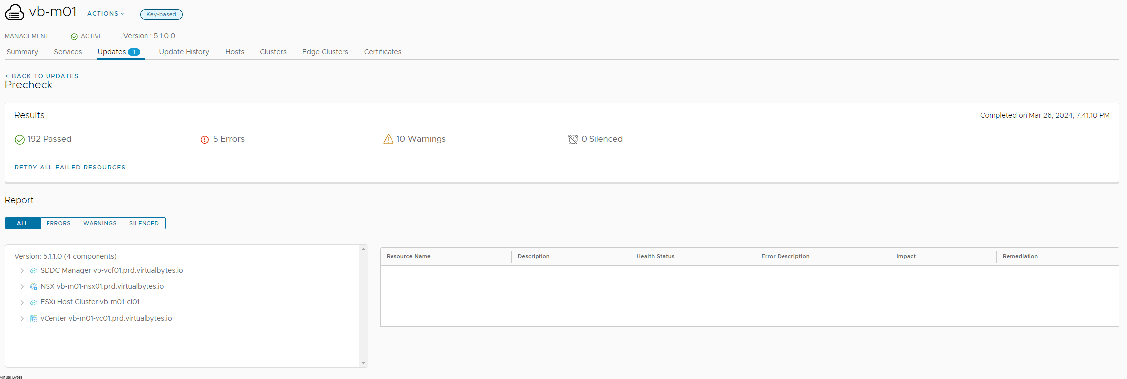Click the Completed on Mar 26, 2024 timestamp
The image size is (1127, 379).
[1045, 115]
